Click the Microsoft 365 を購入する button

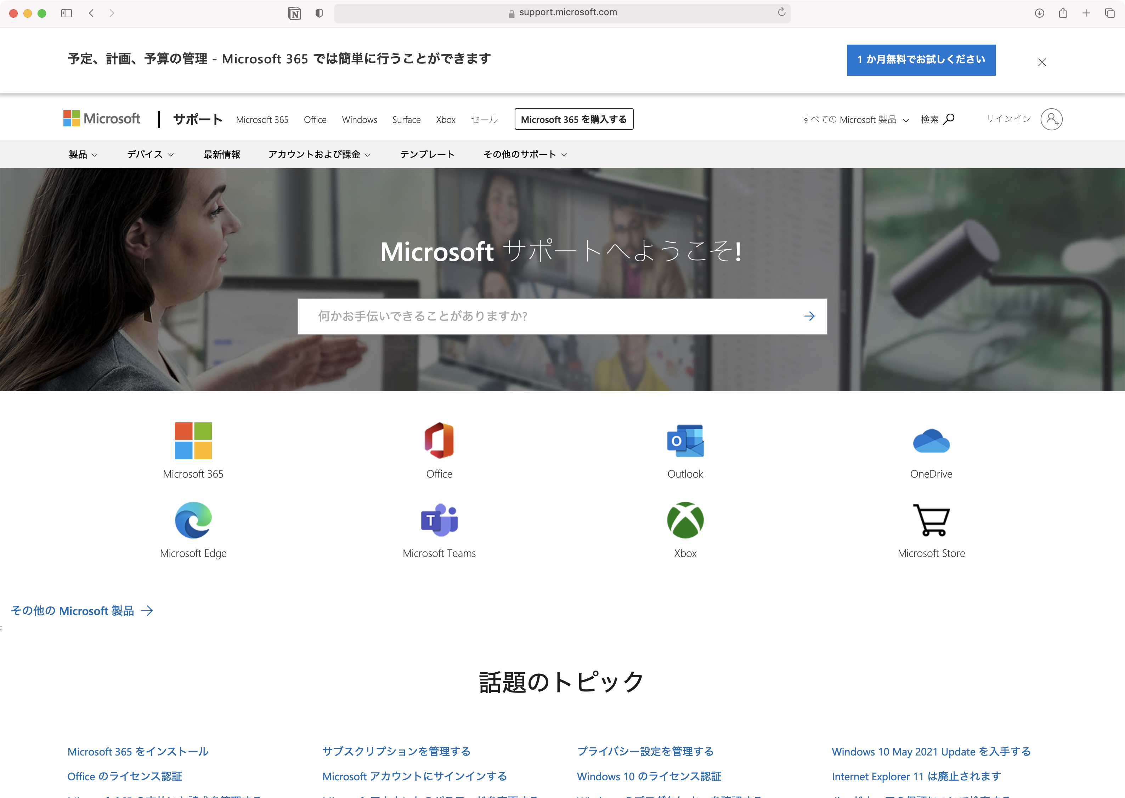[574, 119]
